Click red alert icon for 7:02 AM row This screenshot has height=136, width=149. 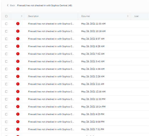coord(18,54)
